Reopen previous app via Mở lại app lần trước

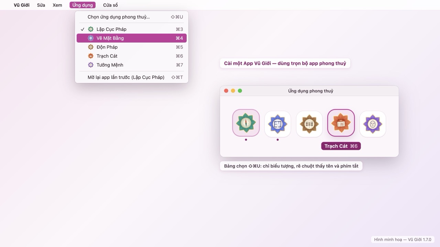point(132,77)
